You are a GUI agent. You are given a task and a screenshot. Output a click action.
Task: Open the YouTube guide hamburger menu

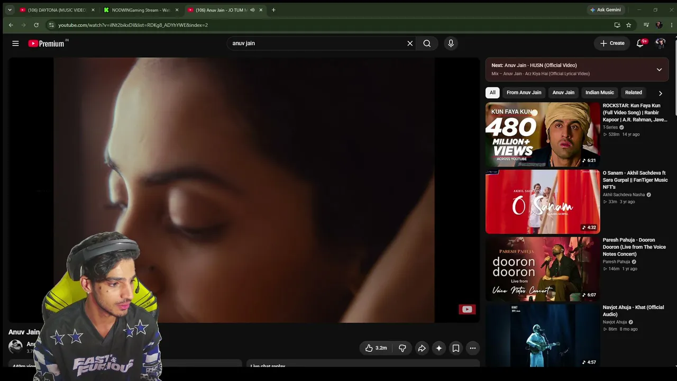point(15,43)
